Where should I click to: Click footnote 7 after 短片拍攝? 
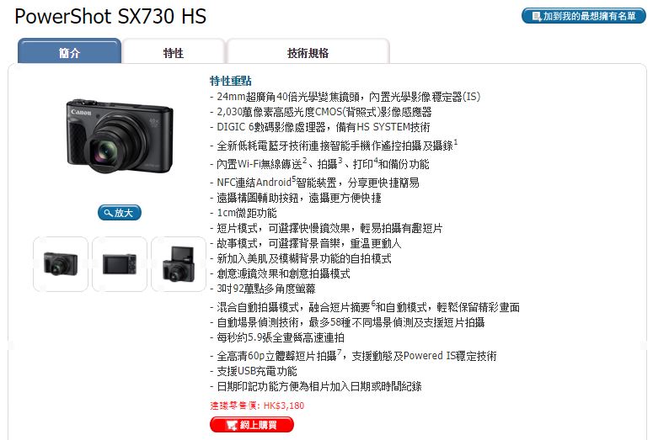coord(339,353)
